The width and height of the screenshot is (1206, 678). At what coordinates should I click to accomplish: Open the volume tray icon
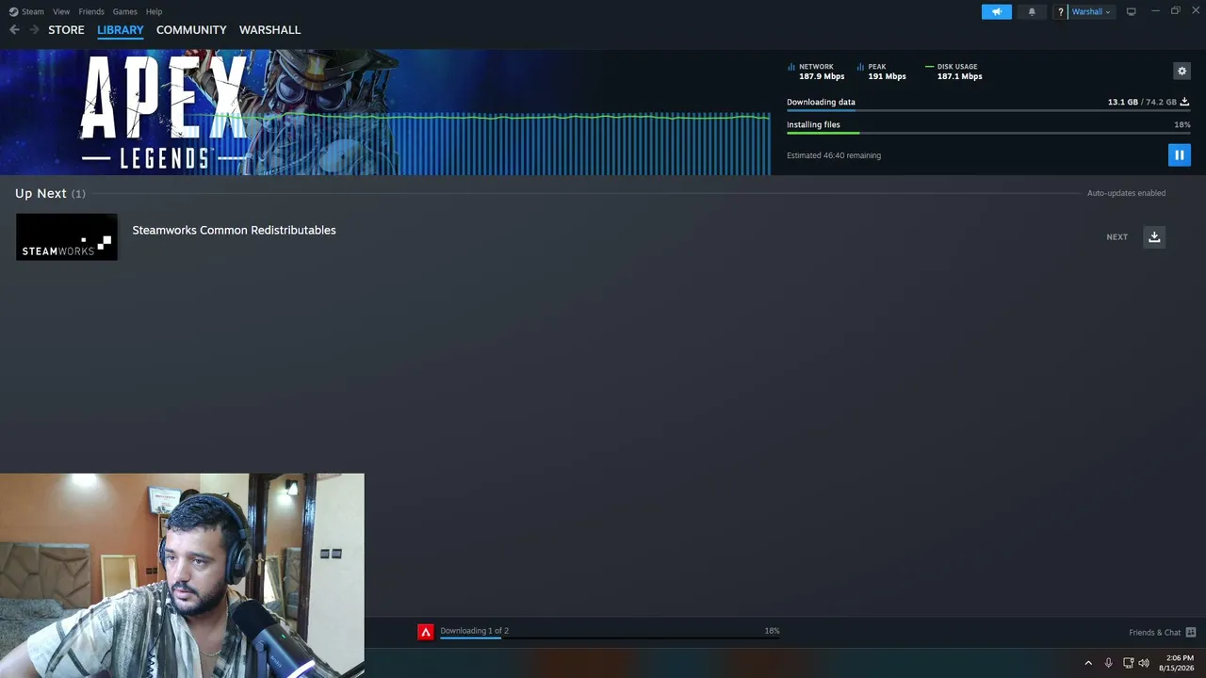pos(1144,663)
